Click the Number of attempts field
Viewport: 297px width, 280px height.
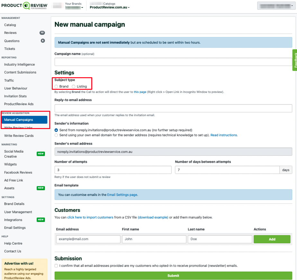113,170
